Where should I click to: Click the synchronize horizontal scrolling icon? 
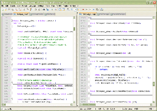point(64,9)
